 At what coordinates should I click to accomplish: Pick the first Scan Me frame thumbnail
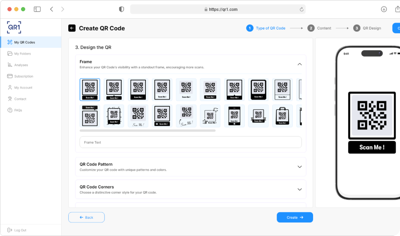[x=90, y=90]
